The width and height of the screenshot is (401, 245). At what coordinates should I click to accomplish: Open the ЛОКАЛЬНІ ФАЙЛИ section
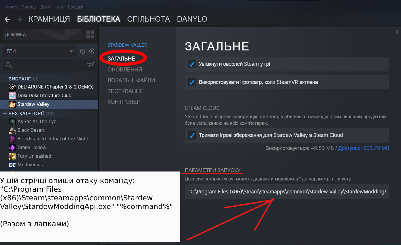pyautogui.click(x=131, y=80)
